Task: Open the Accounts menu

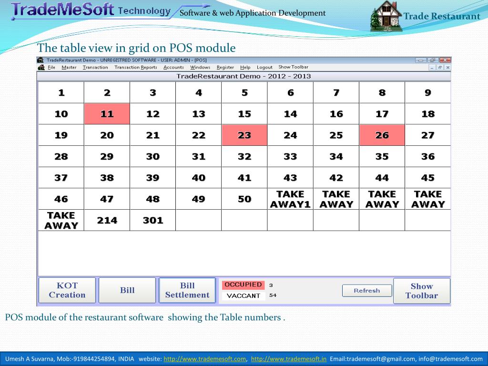Action: (173, 67)
